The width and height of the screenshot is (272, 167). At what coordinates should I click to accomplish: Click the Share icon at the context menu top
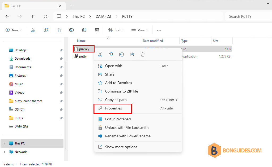[x=132, y=55]
